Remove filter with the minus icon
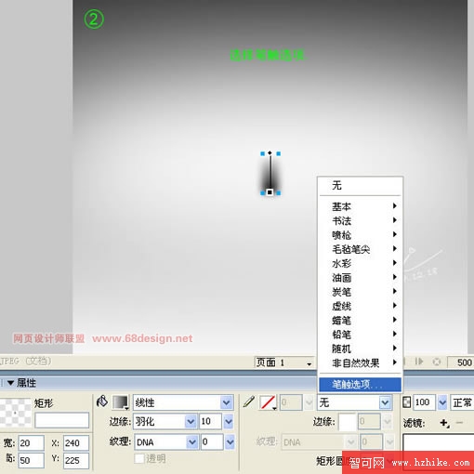474x474 pixels. tap(459, 423)
